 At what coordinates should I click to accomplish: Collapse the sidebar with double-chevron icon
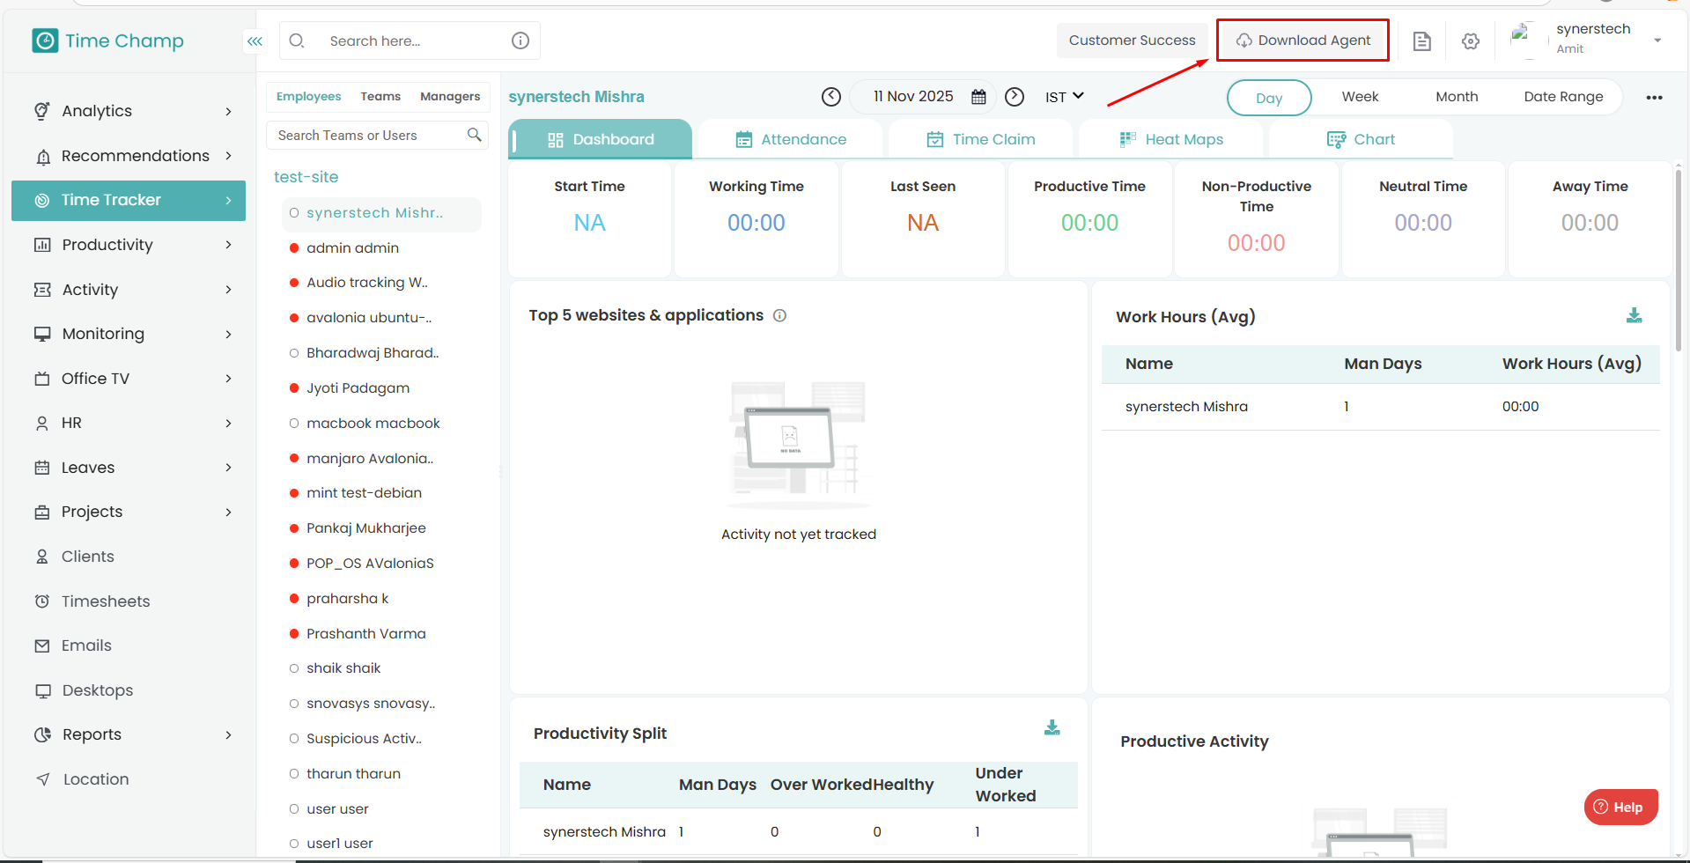click(x=255, y=41)
